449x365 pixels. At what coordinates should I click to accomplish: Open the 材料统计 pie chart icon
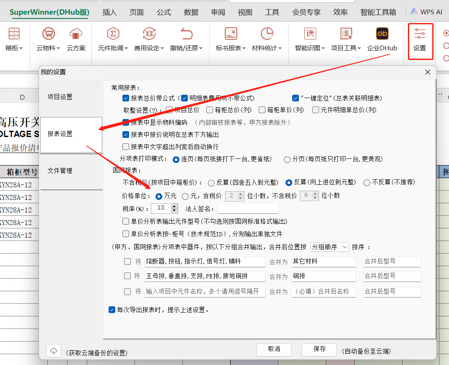pos(267,34)
